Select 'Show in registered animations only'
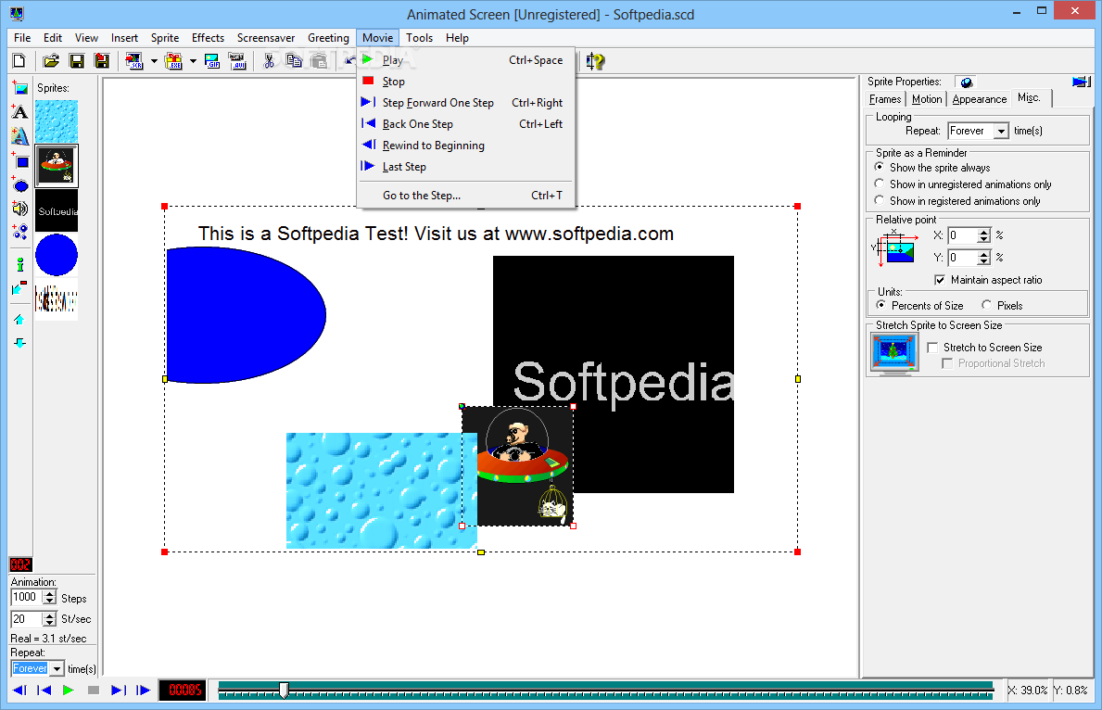This screenshot has height=710, width=1102. pyautogui.click(x=880, y=200)
